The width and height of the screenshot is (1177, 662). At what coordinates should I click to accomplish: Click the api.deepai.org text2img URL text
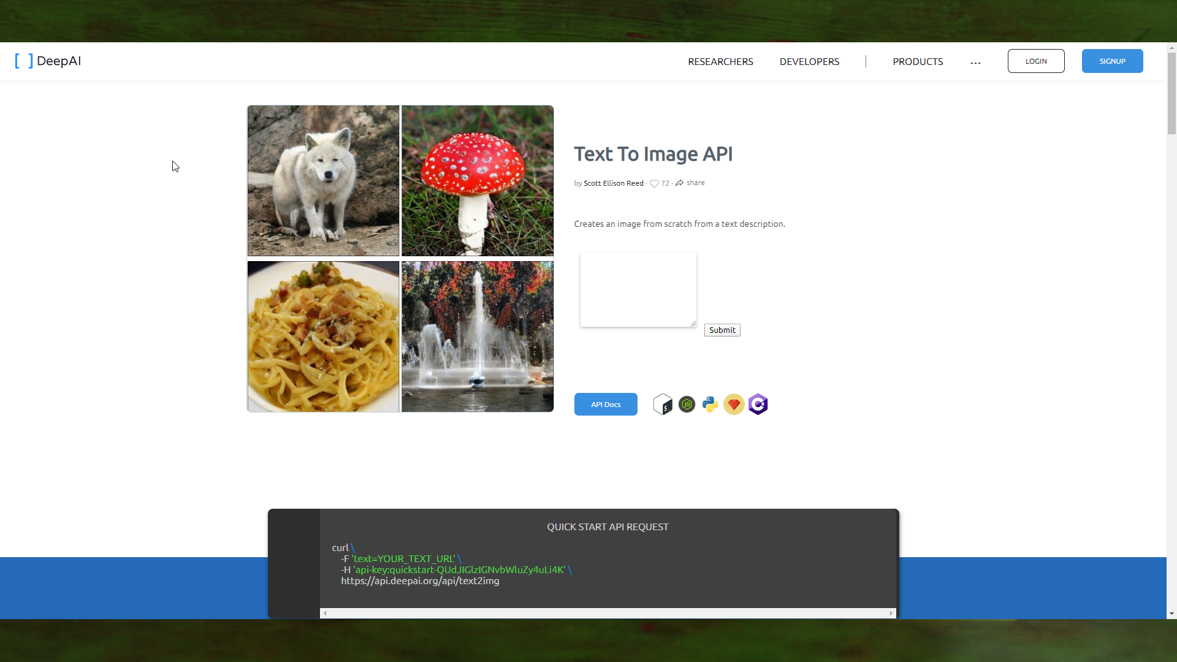pyautogui.click(x=420, y=580)
